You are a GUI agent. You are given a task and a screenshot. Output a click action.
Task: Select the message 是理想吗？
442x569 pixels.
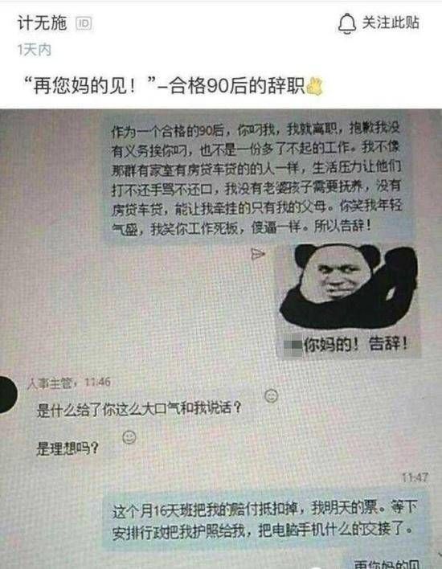tap(68, 448)
